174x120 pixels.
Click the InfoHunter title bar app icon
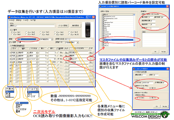click(9, 17)
